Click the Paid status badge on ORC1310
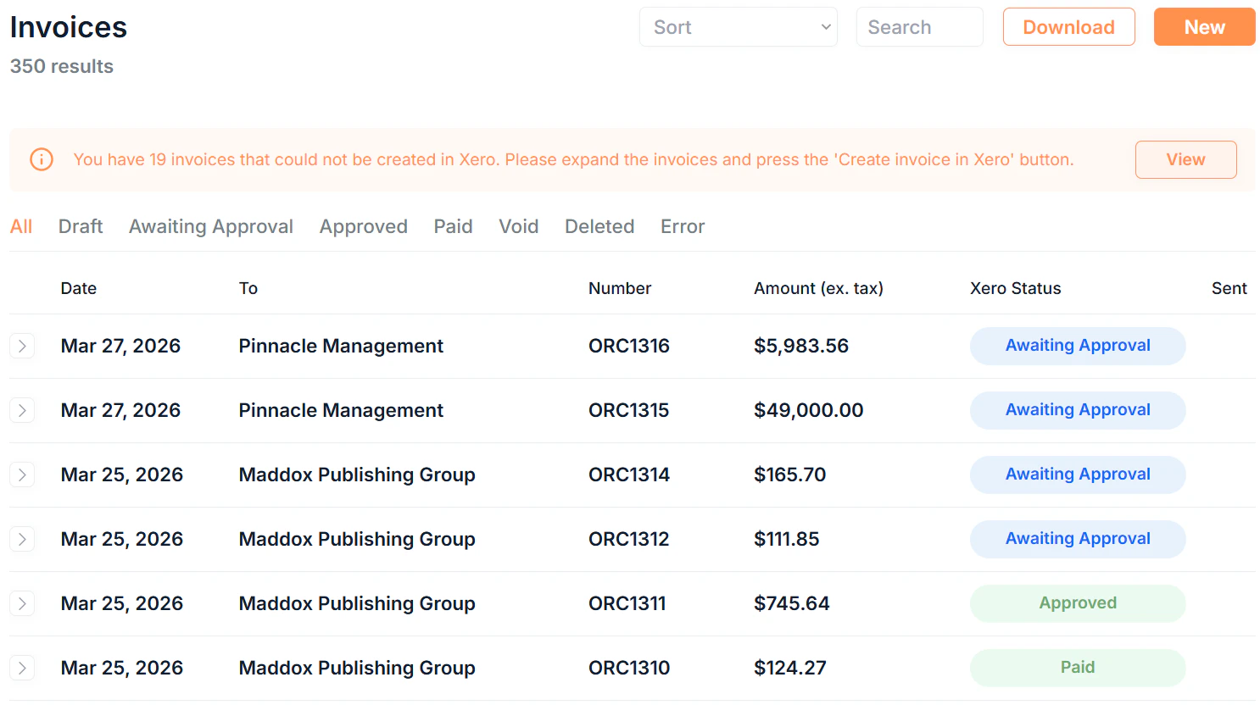 (x=1077, y=668)
